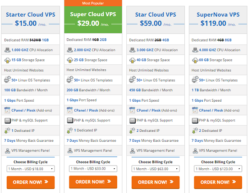Click the Starter Cloud VPS plan title

(31, 14)
